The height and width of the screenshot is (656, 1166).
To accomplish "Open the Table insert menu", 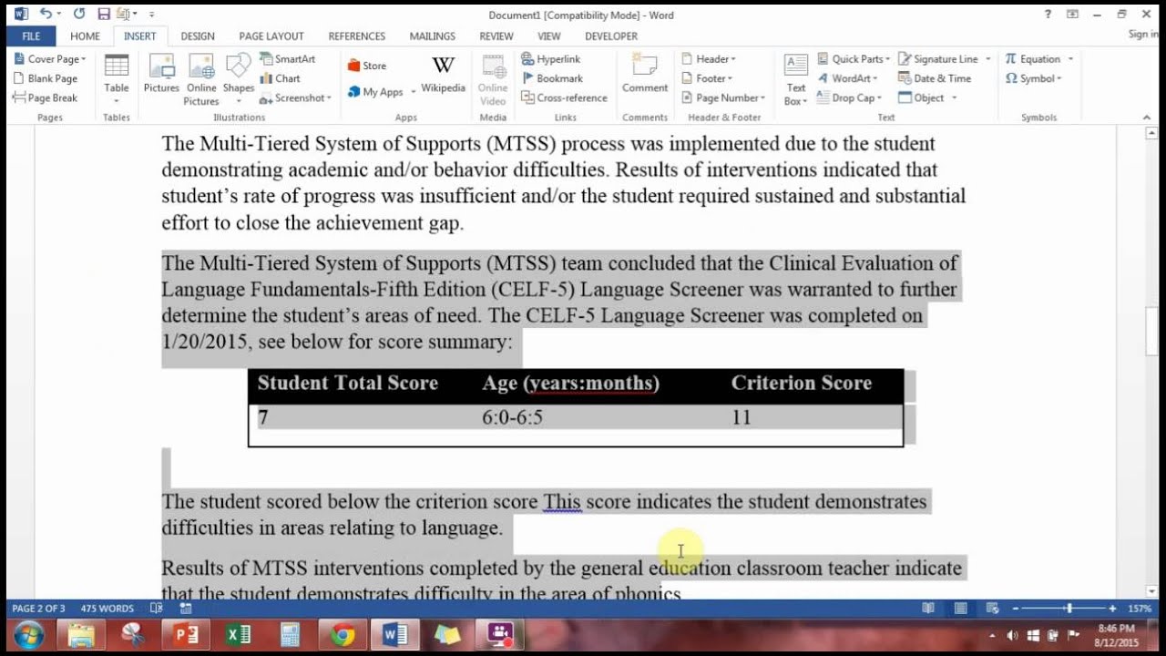I will click(117, 79).
